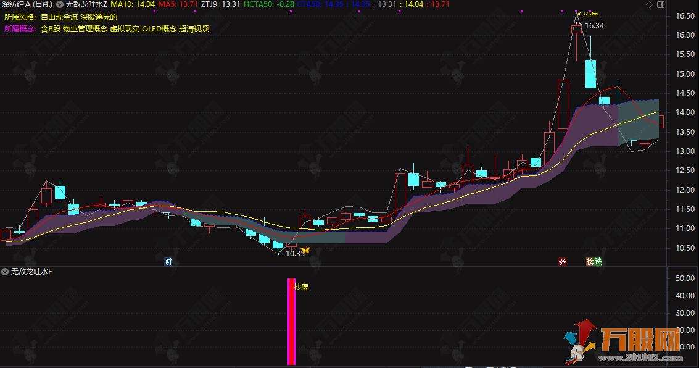Viewport: 699px width, 368px height.
Task: Click the 抄底 label in the sub-chart
Action: [x=301, y=287]
